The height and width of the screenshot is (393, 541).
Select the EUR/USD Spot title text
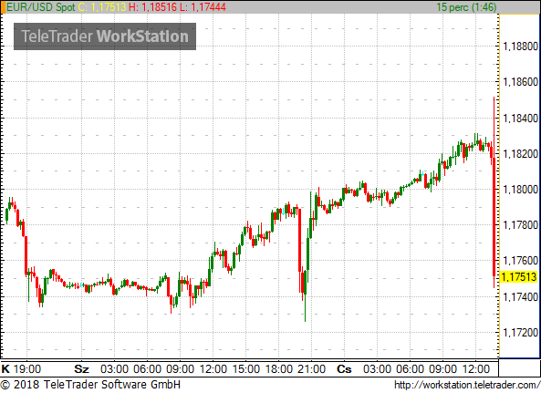pyautogui.click(x=41, y=7)
